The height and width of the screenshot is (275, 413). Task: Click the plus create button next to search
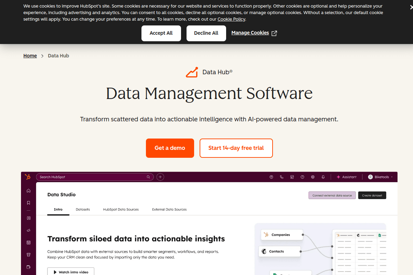(x=160, y=177)
